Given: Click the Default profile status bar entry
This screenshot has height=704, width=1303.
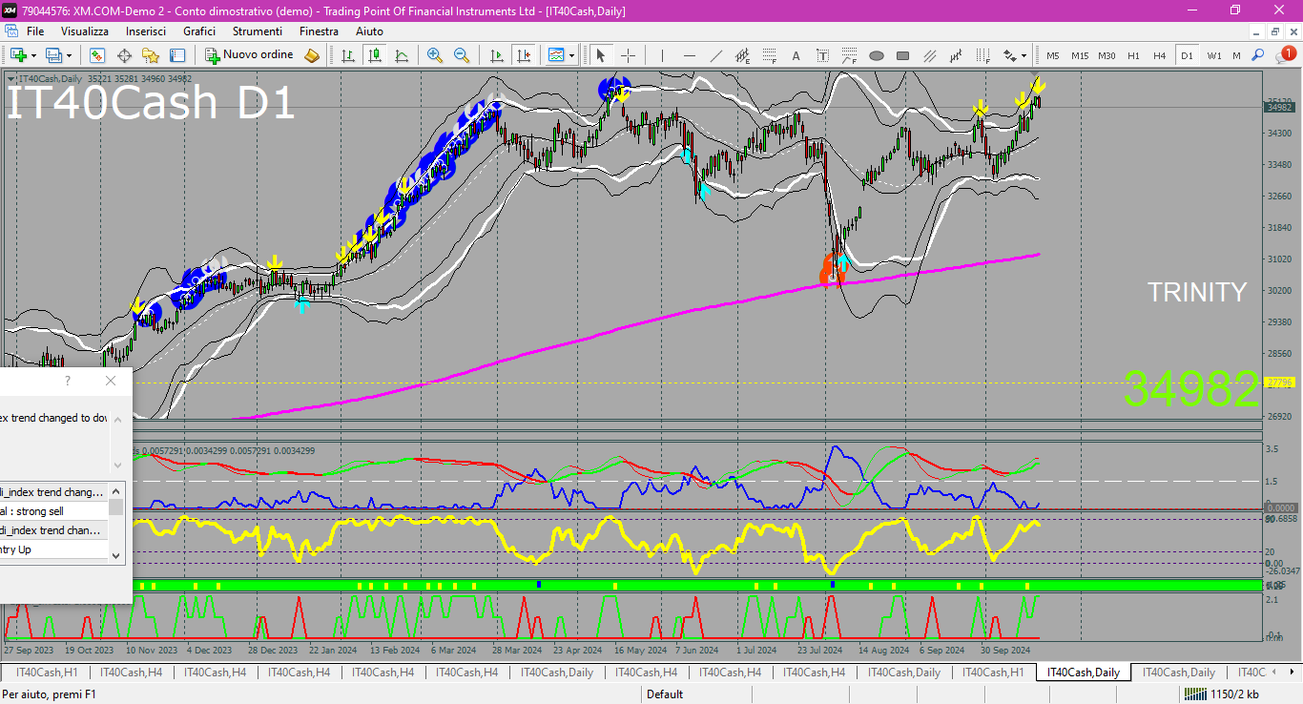Looking at the screenshot, I should pyautogui.click(x=665, y=694).
